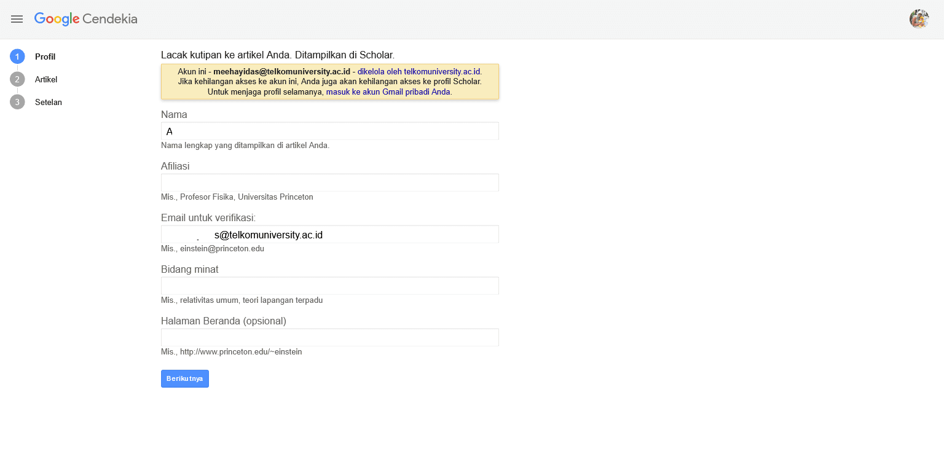
Task: Click hint 'Mis., Profesor Fisika, Universitas Princeton'
Action: coord(237,197)
